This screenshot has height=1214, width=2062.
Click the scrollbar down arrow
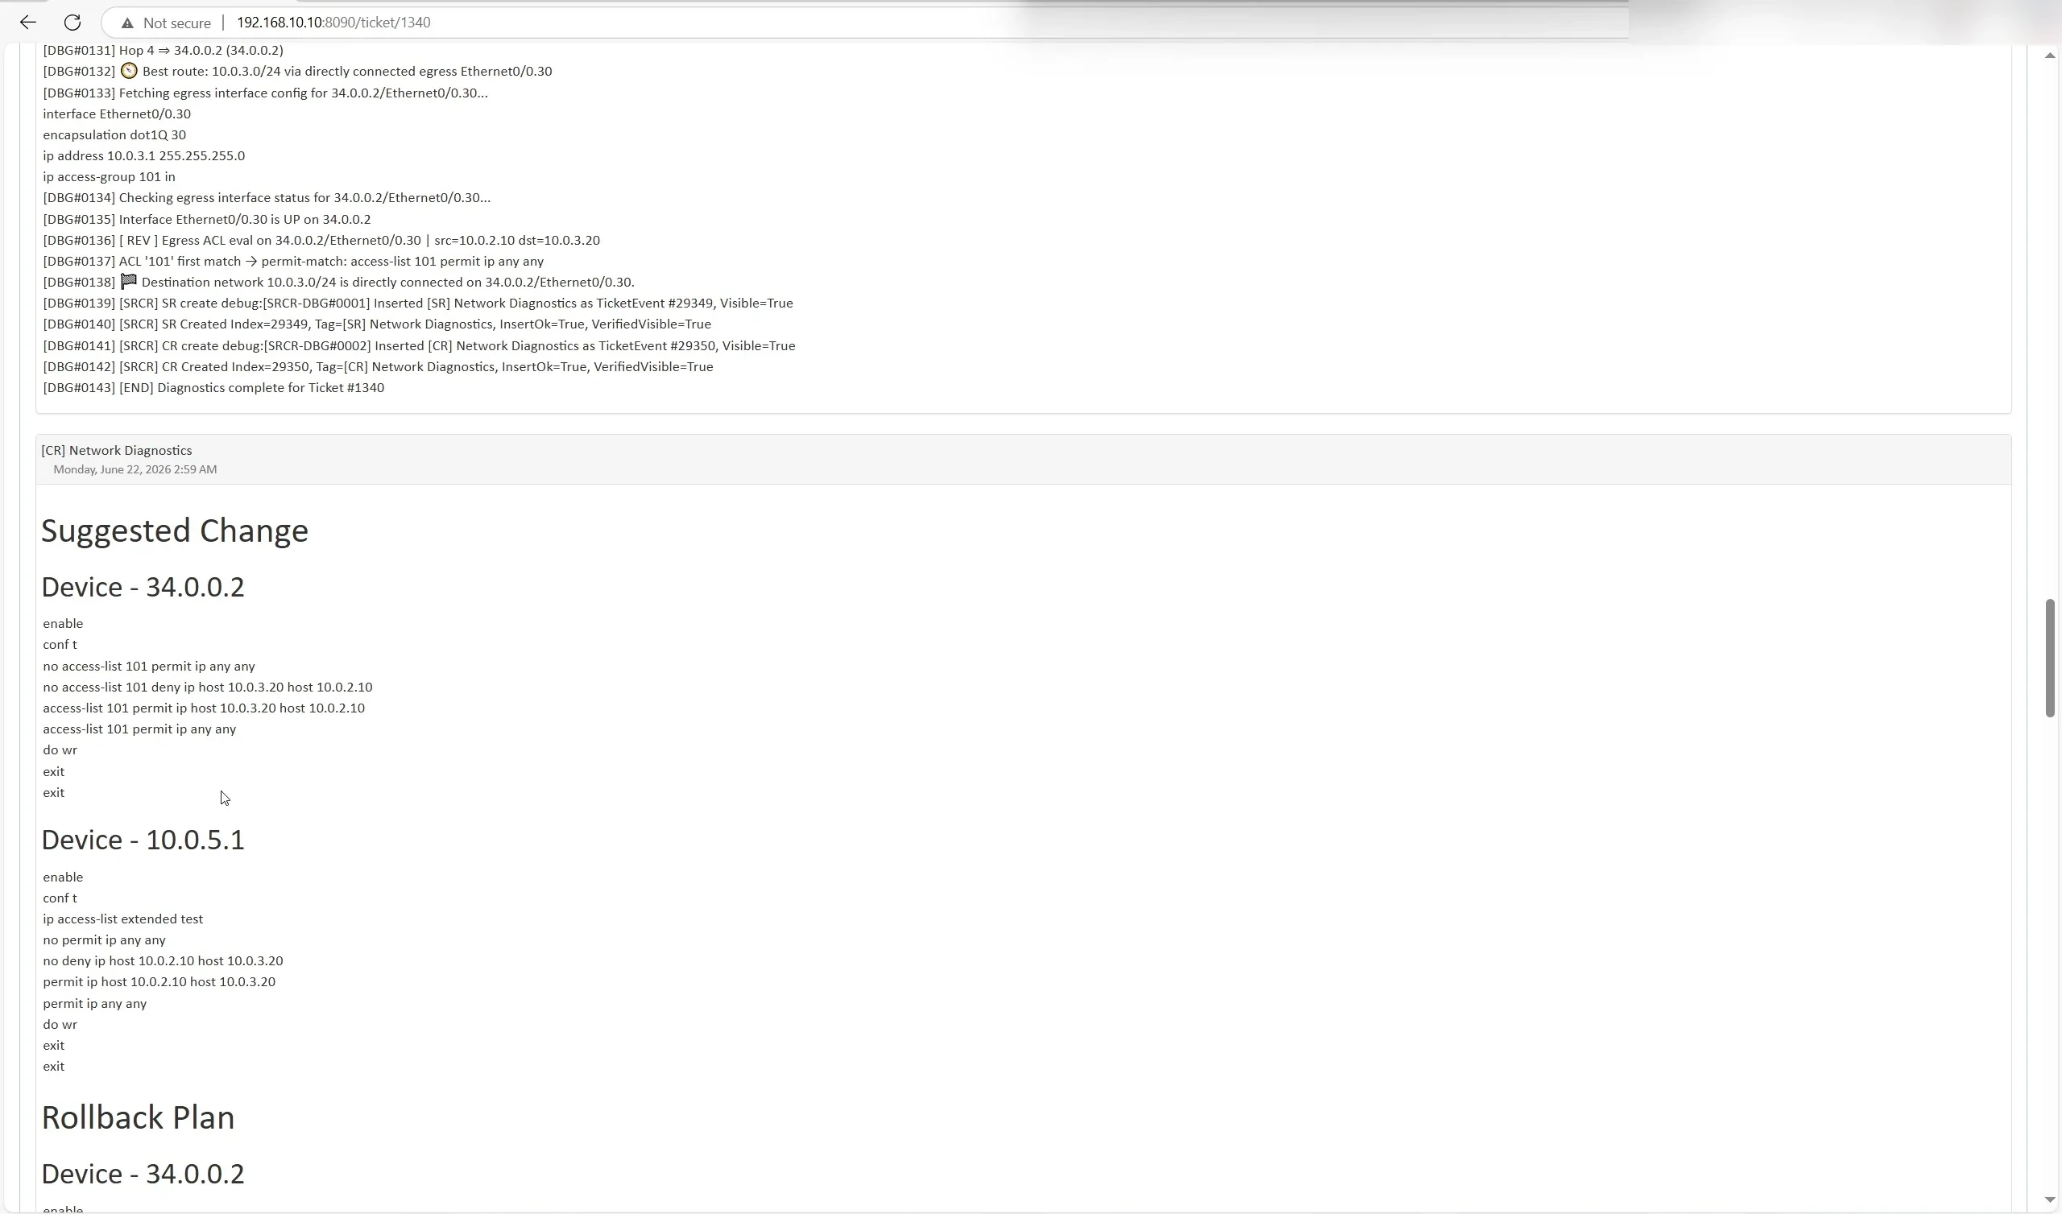click(x=2050, y=1201)
